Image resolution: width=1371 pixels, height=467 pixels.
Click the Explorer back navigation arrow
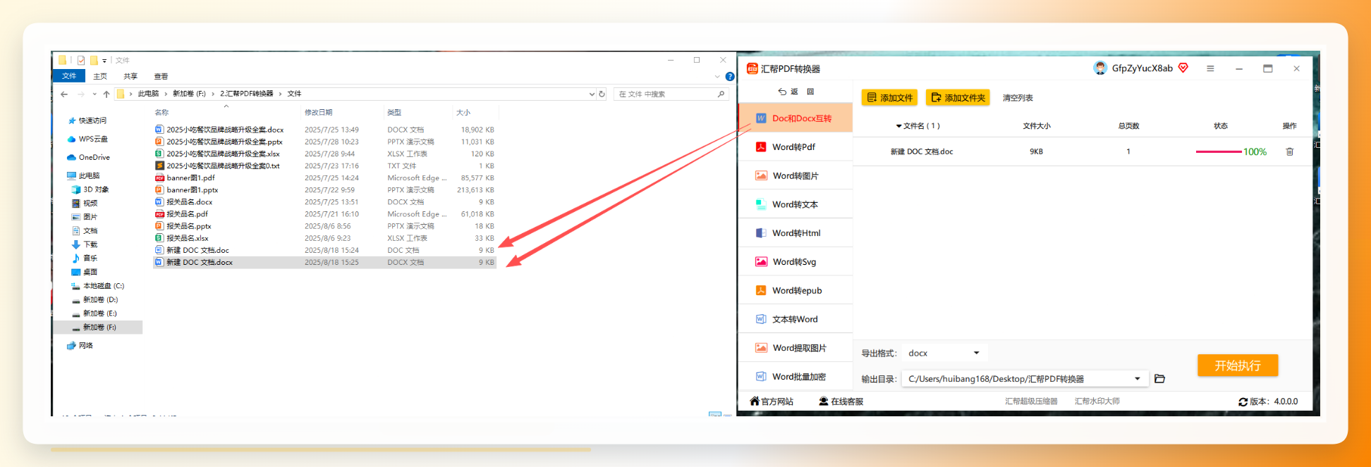click(64, 94)
